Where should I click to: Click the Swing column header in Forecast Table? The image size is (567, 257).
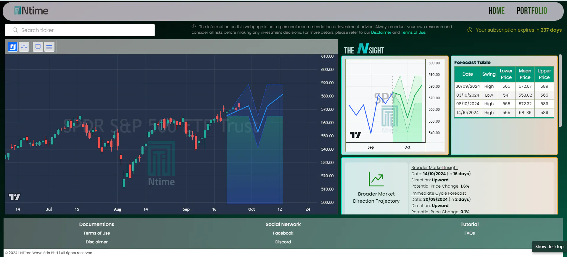click(489, 74)
